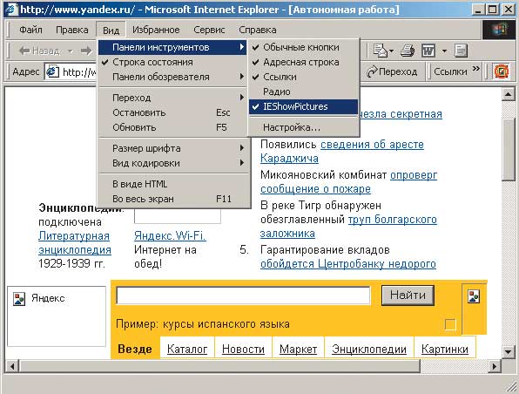519x394 pixels.
Task: Open the 'Сервис' menu
Action: (x=209, y=30)
